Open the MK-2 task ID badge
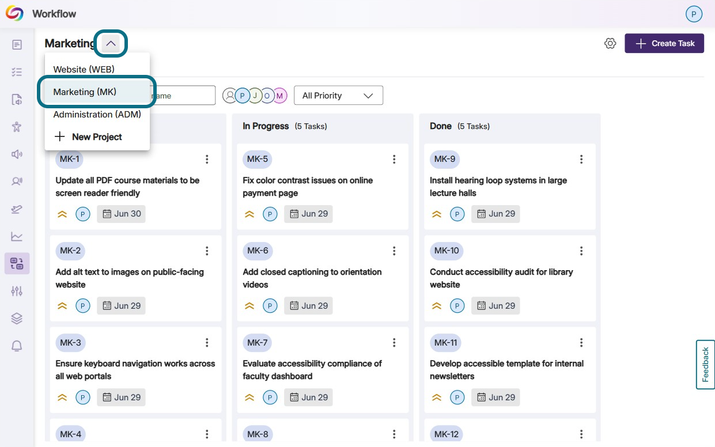 pos(70,251)
